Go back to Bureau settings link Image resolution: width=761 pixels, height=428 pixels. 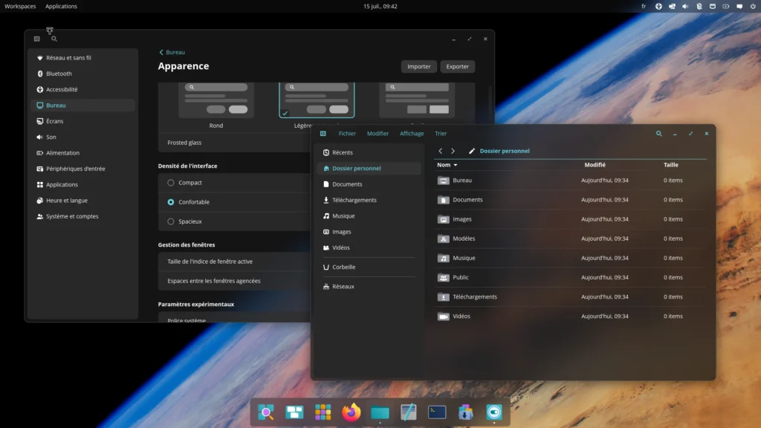coord(172,53)
